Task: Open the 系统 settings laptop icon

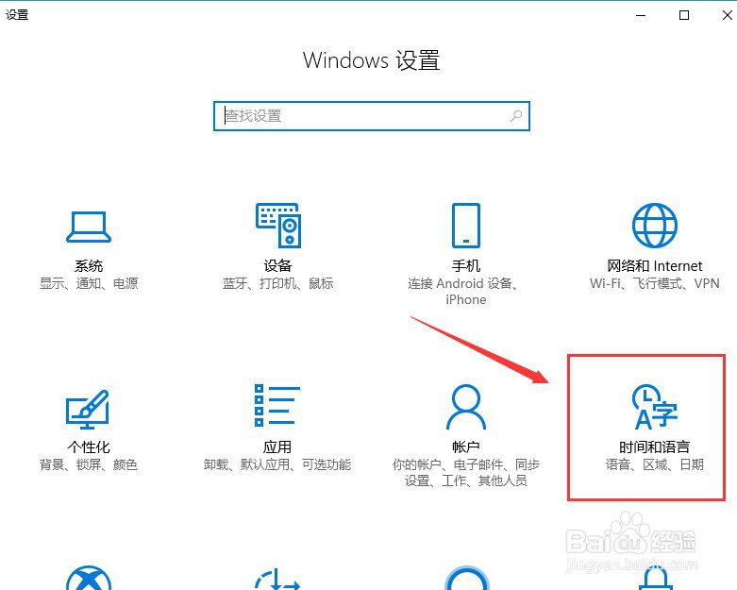Action: click(x=89, y=228)
